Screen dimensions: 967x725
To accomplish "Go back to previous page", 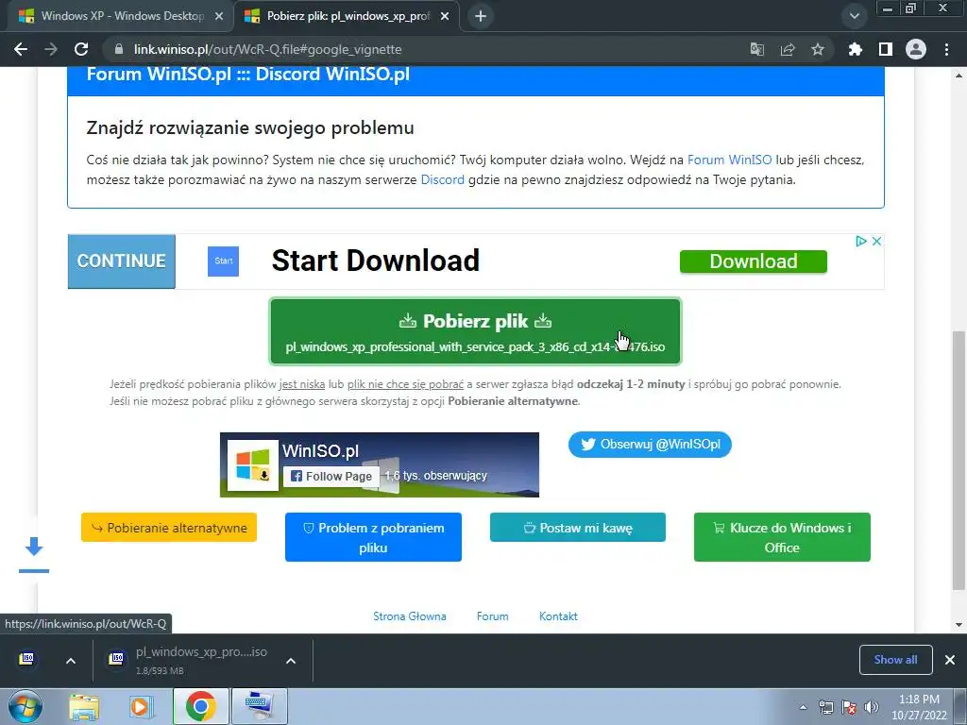I will click(21, 49).
